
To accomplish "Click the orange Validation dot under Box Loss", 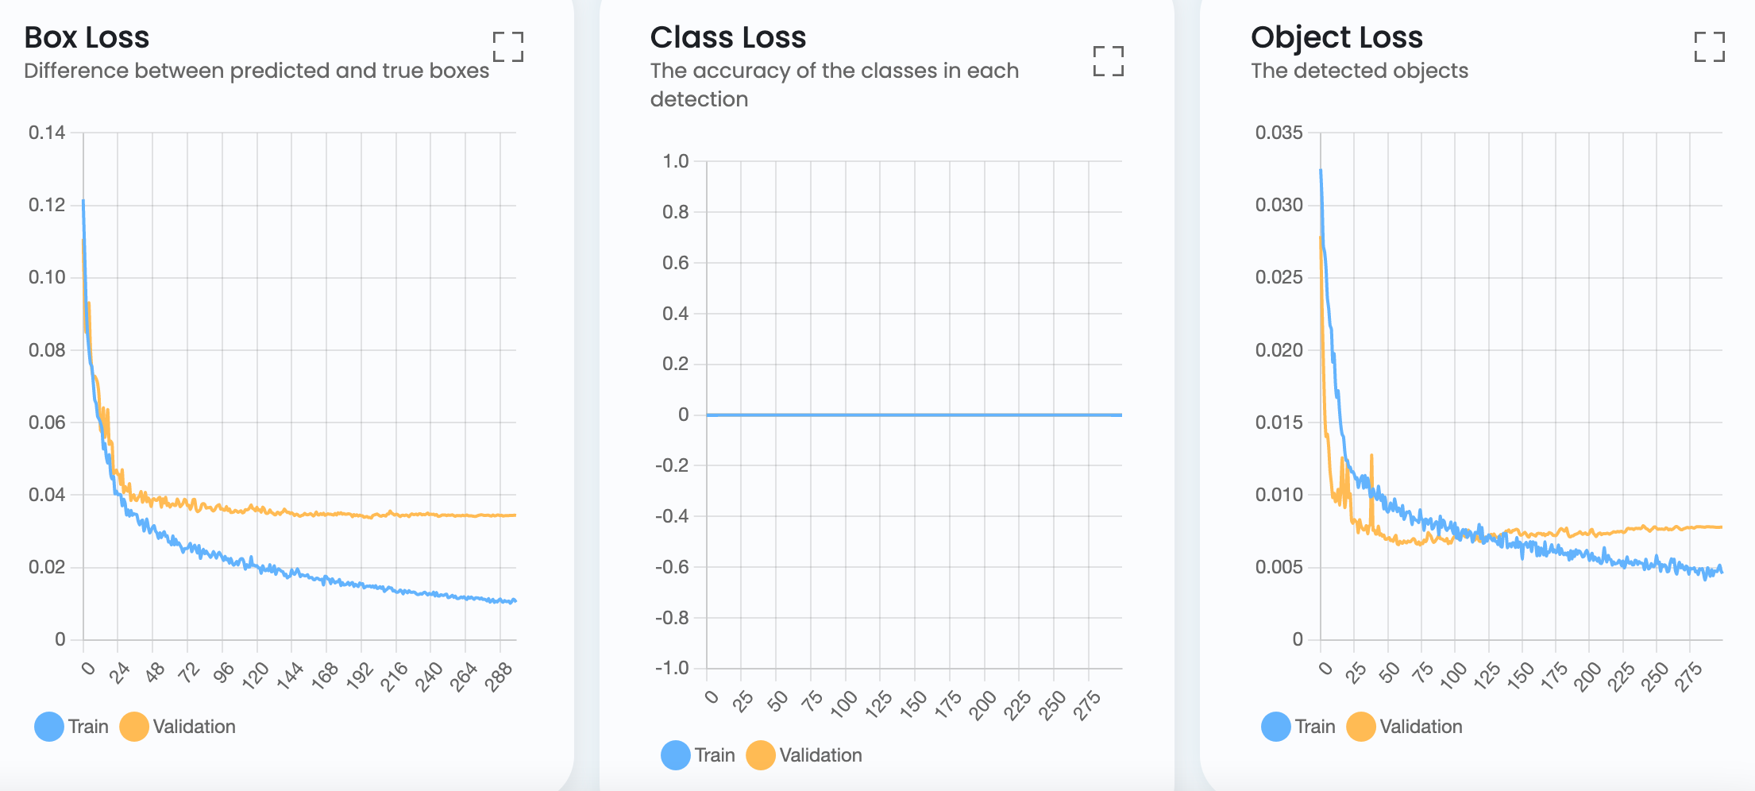I will pyautogui.click(x=134, y=726).
